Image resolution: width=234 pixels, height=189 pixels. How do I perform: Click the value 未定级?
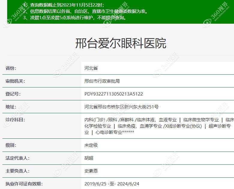91,145
